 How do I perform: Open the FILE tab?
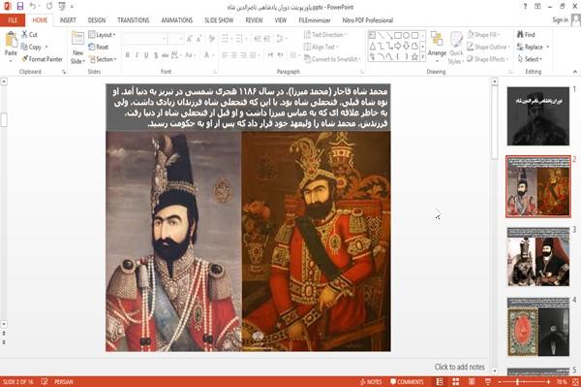click(13, 20)
